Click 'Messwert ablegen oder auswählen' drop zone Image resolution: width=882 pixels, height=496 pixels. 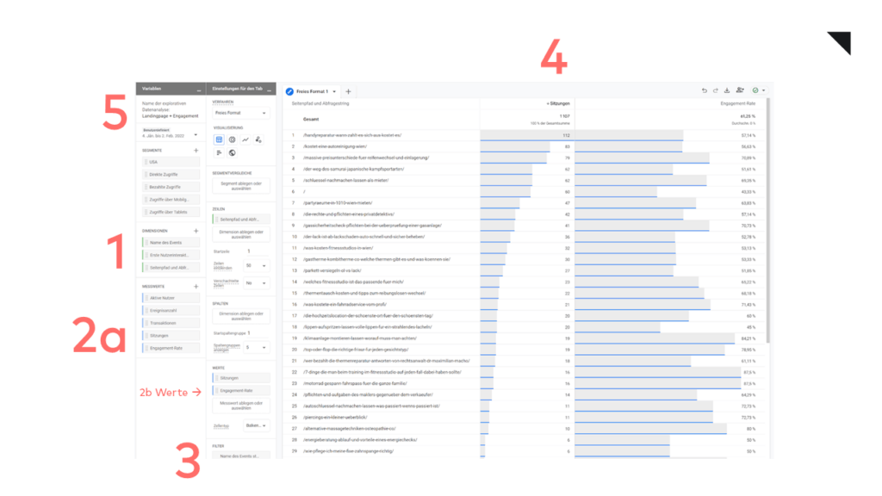[x=241, y=406]
